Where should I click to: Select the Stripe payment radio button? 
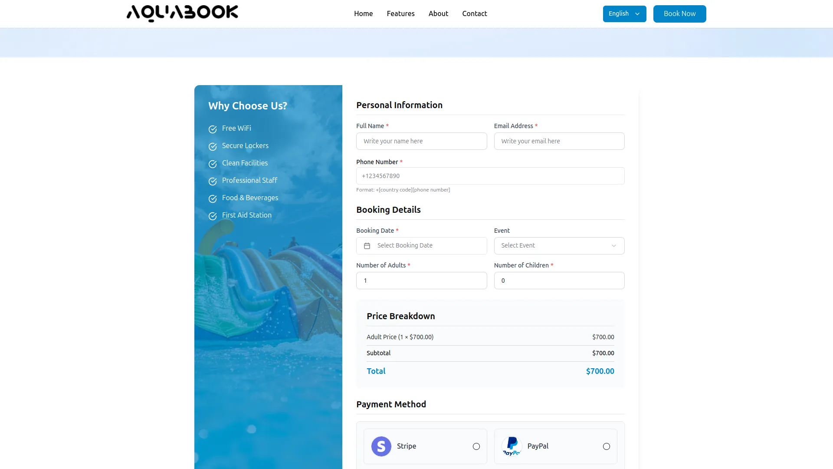(x=476, y=446)
